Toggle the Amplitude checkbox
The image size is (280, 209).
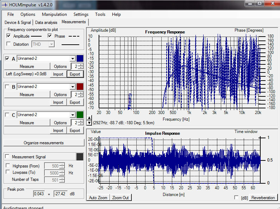(x=8, y=36)
